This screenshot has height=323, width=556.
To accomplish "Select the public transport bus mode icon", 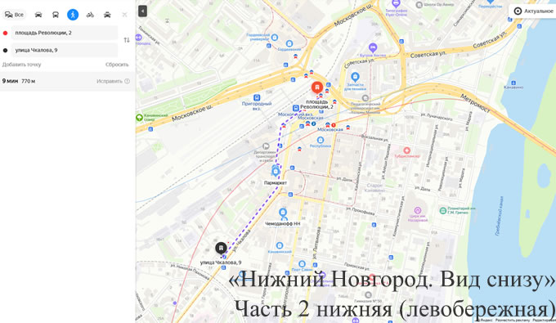I will point(56,15).
